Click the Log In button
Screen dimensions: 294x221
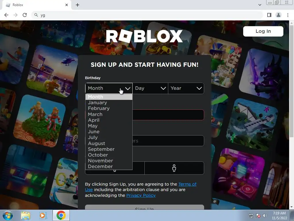click(263, 31)
